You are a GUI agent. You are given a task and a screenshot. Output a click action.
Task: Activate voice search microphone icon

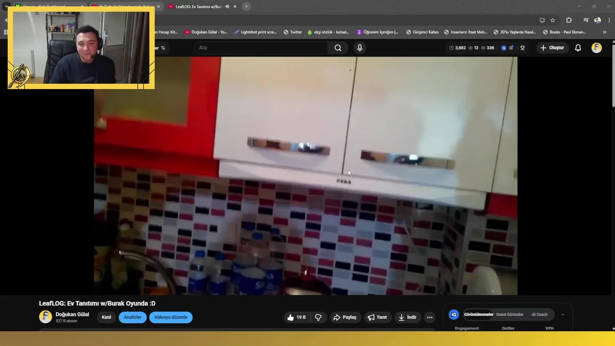pyautogui.click(x=359, y=48)
